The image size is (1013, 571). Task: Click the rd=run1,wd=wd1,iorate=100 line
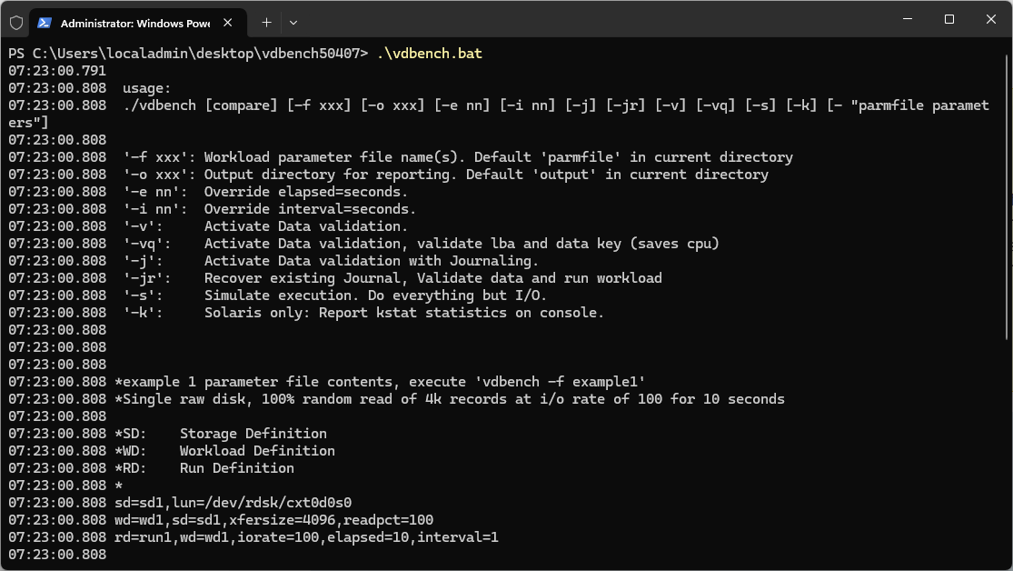click(306, 537)
